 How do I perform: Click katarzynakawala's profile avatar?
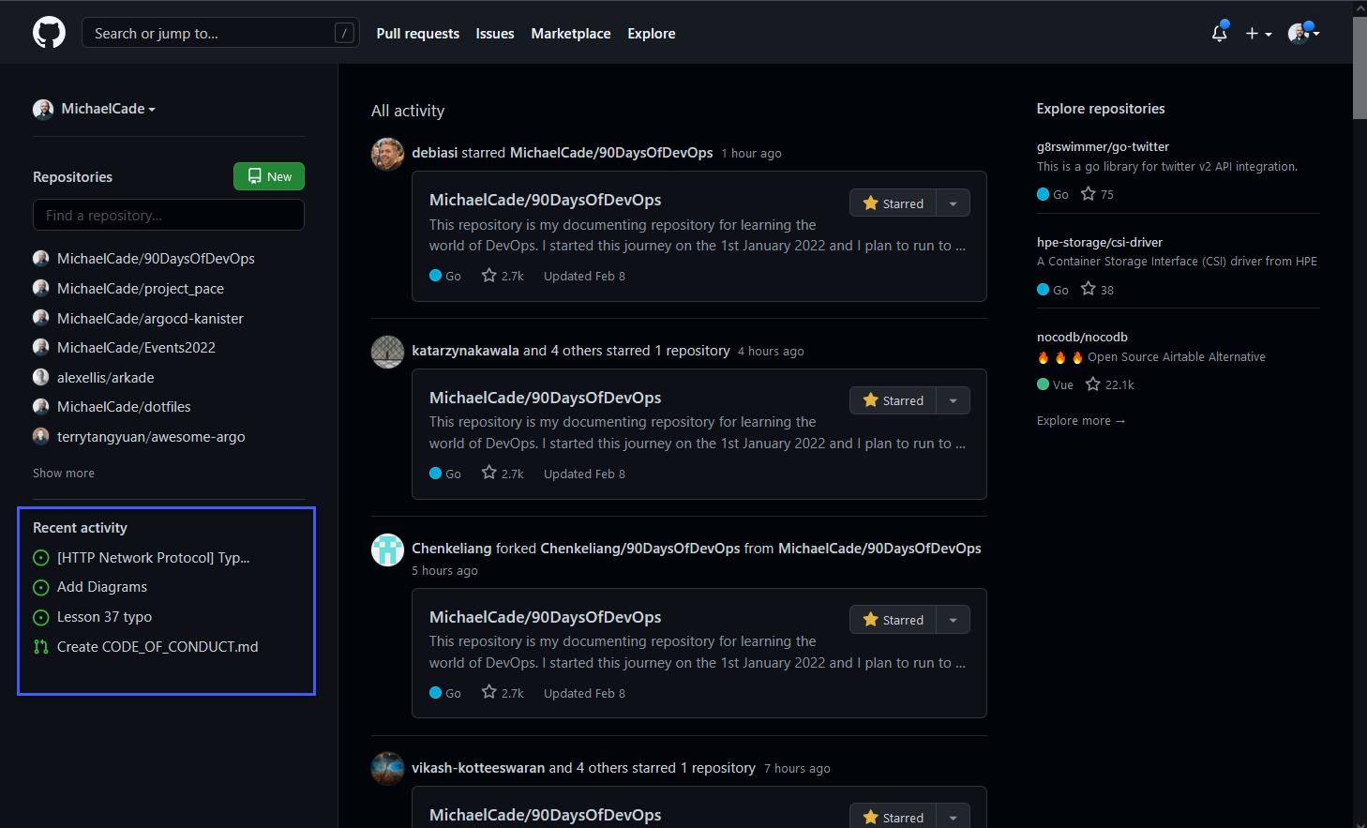387,352
